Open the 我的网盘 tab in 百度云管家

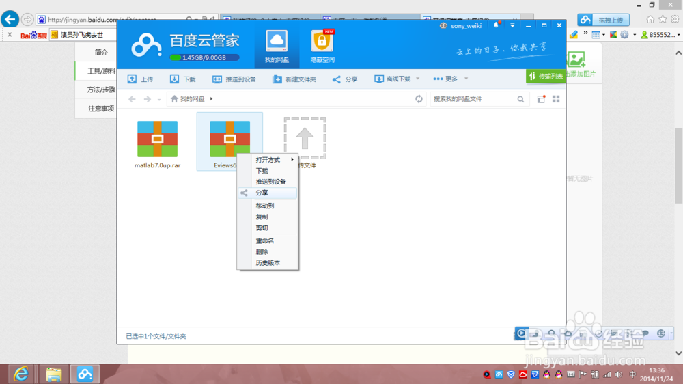point(277,47)
